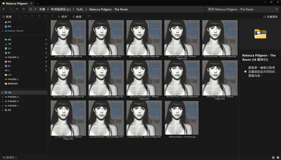Image resolution: width=281 pixels, height=160 pixels.
Task: Toggle details pane (詳細資料) button
Action: point(270,17)
